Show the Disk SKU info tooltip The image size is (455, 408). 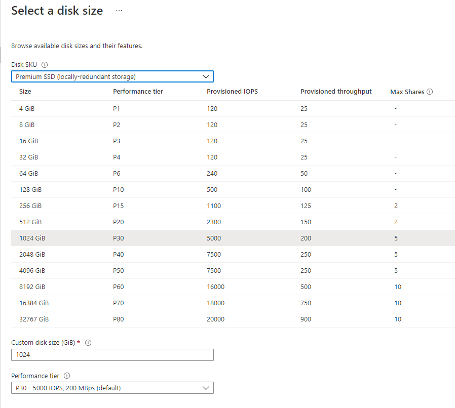[45, 65]
